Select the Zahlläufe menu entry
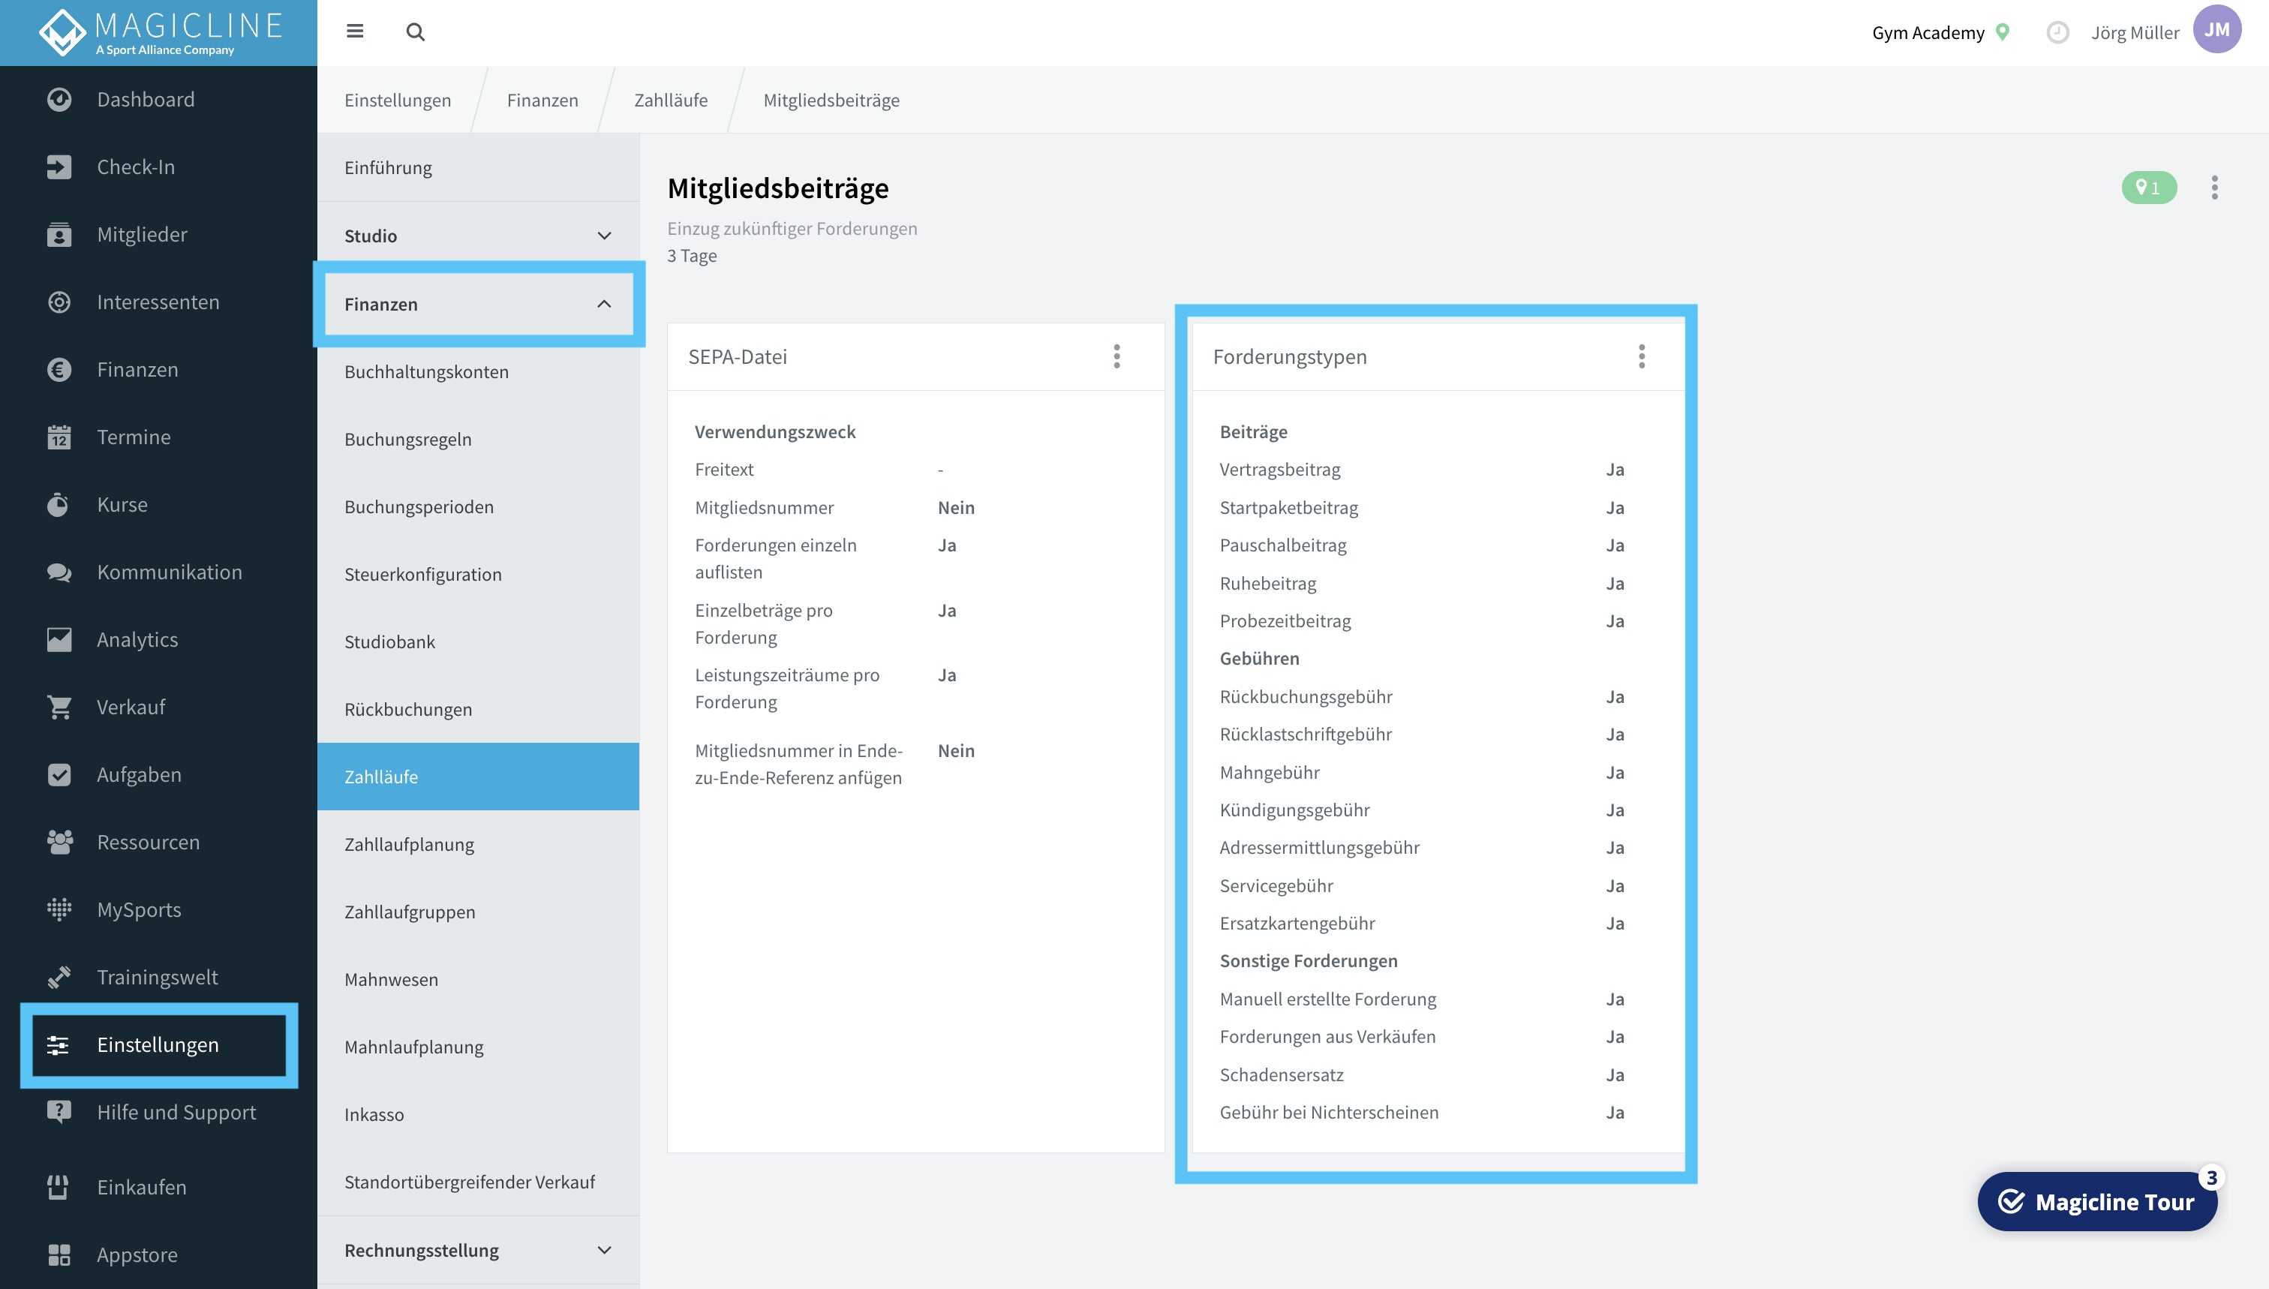Screen dimensions: 2269x1289 click(x=478, y=777)
